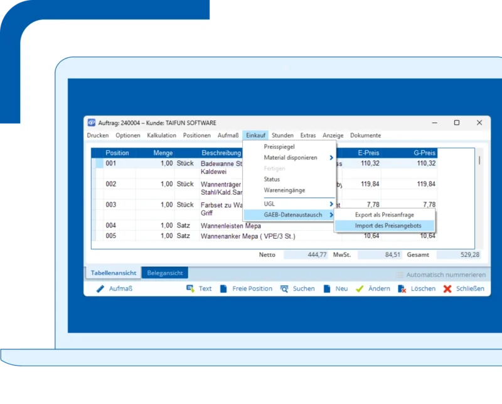Click the Text insert icon
This screenshot has height=404, width=502.
pyautogui.click(x=190, y=289)
